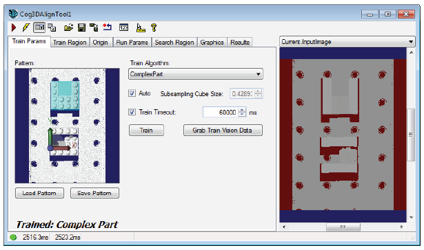Click the Save Pattern button
The width and height of the screenshot is (424, 250).
[x=94, y=193]
